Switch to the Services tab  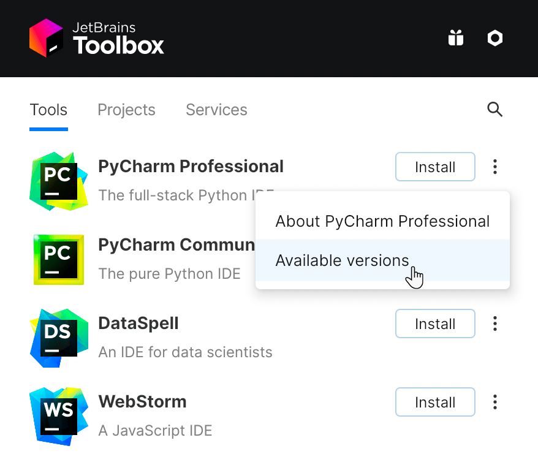(216, 110)
